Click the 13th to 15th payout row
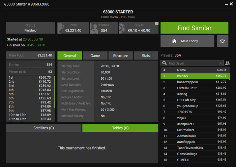Image resolution: width=236 pixels, height=167 pixels. click(x=30, y=119)
